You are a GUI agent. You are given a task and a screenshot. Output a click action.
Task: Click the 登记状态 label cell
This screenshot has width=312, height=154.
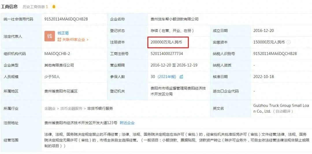128,31
